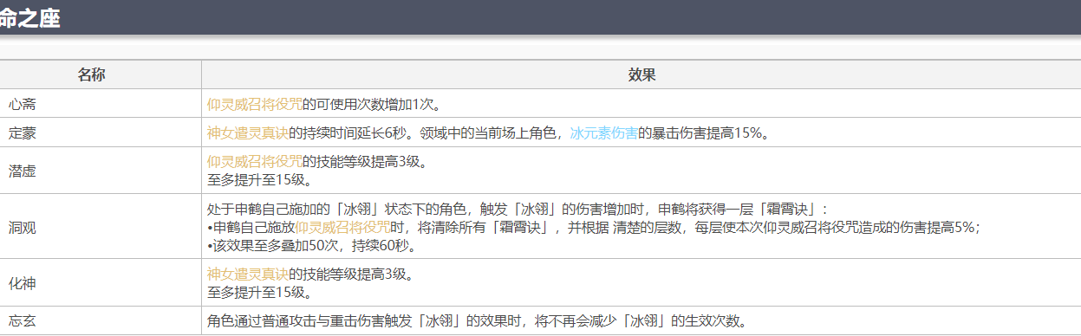Image resolution: width=1081 pixels, height=336 pixels.
Task: Click 的技能等级提高3级。 in the 潜虚 row
Action: pos(365,161)
